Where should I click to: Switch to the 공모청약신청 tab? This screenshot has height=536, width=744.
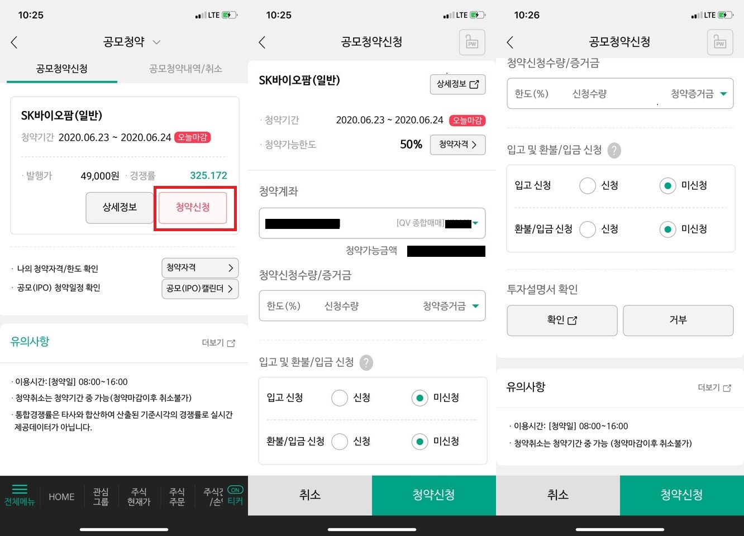tap(62, 69)
